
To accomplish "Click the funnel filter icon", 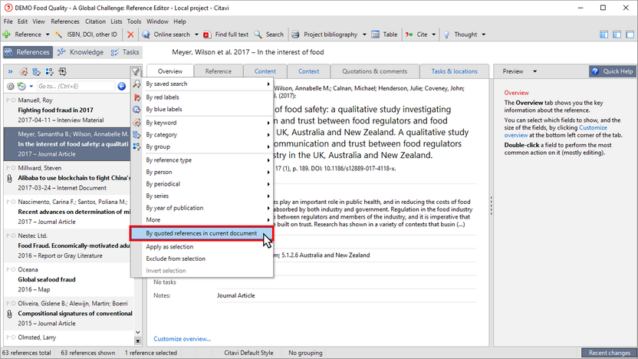I will (136, 72).
